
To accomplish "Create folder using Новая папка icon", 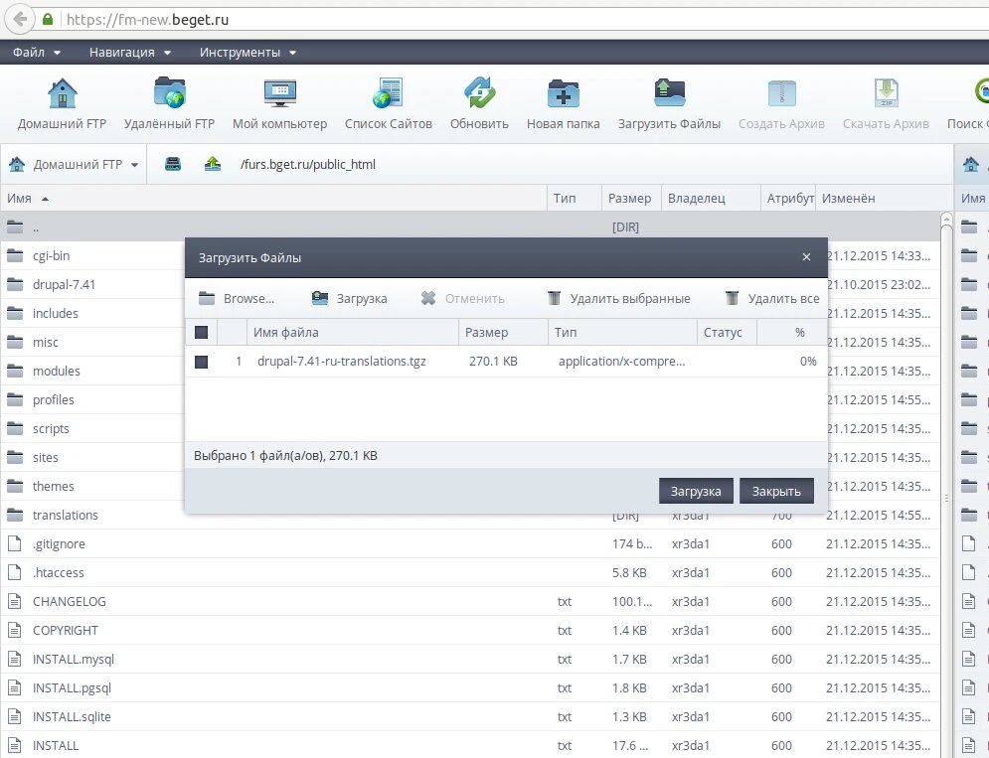I will (564, 93).
